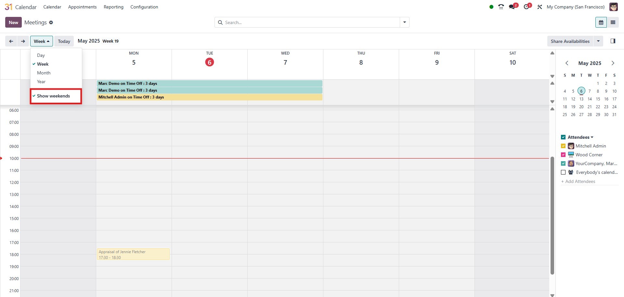Open the Reporting menu
Screen dimensions: 624x297
(x=113, y=7)
